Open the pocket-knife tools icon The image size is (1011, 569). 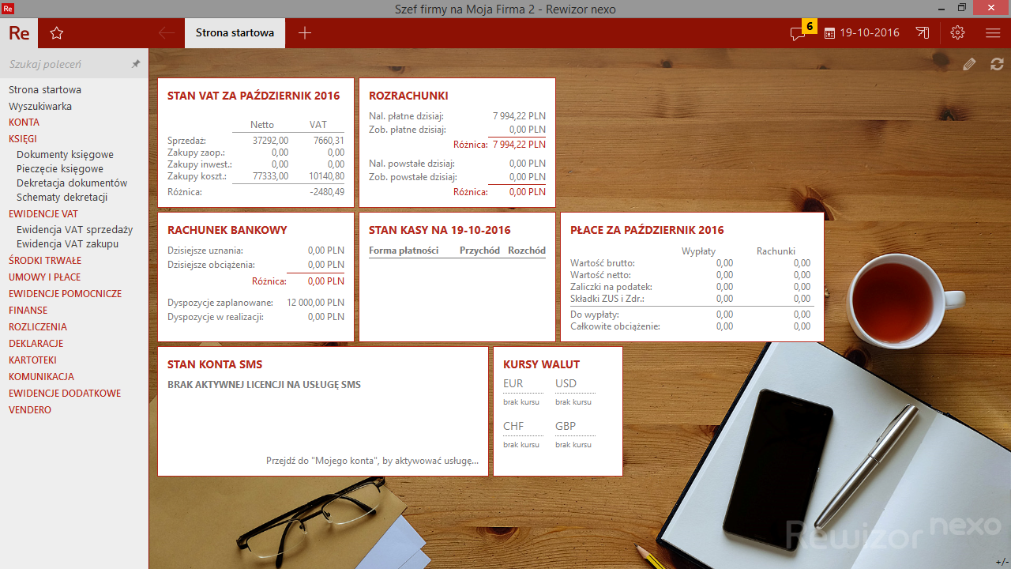click(923, 33)
